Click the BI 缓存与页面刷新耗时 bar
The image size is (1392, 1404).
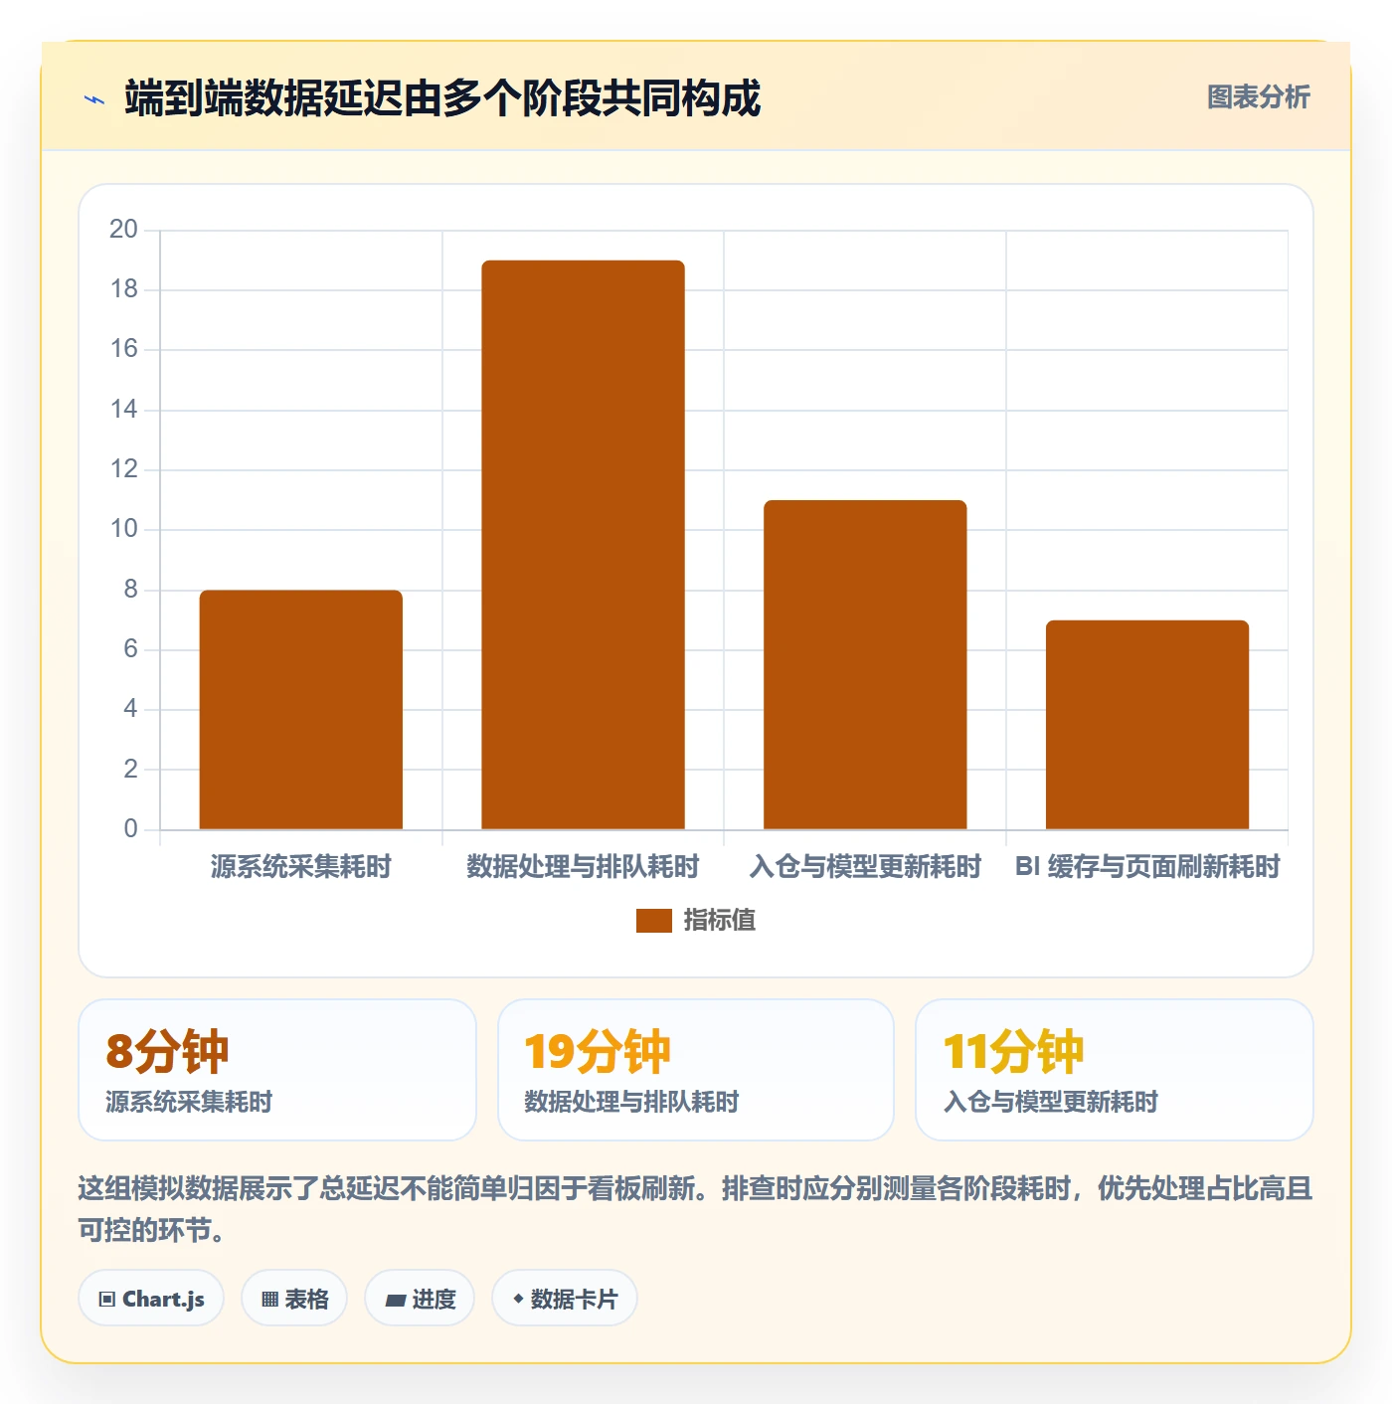coord(1147,725)
